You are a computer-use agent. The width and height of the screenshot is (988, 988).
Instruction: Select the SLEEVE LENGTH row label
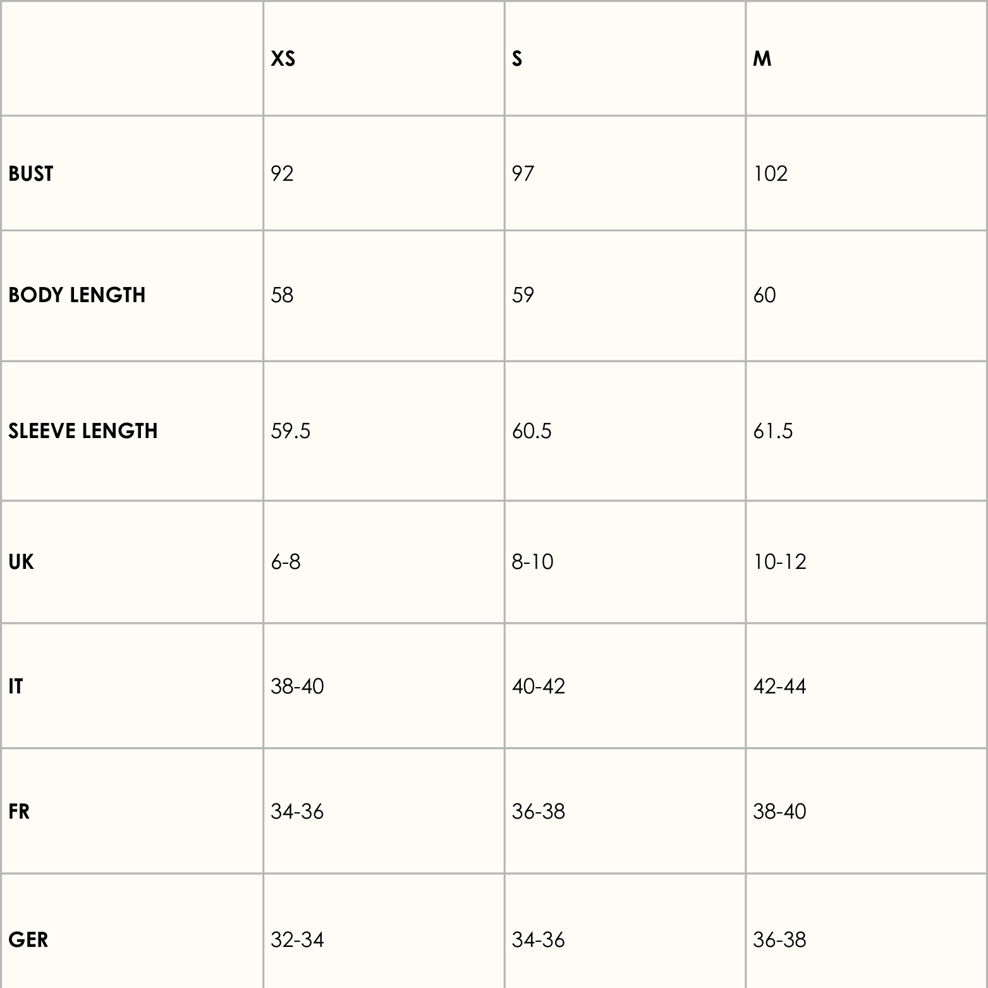83,431
